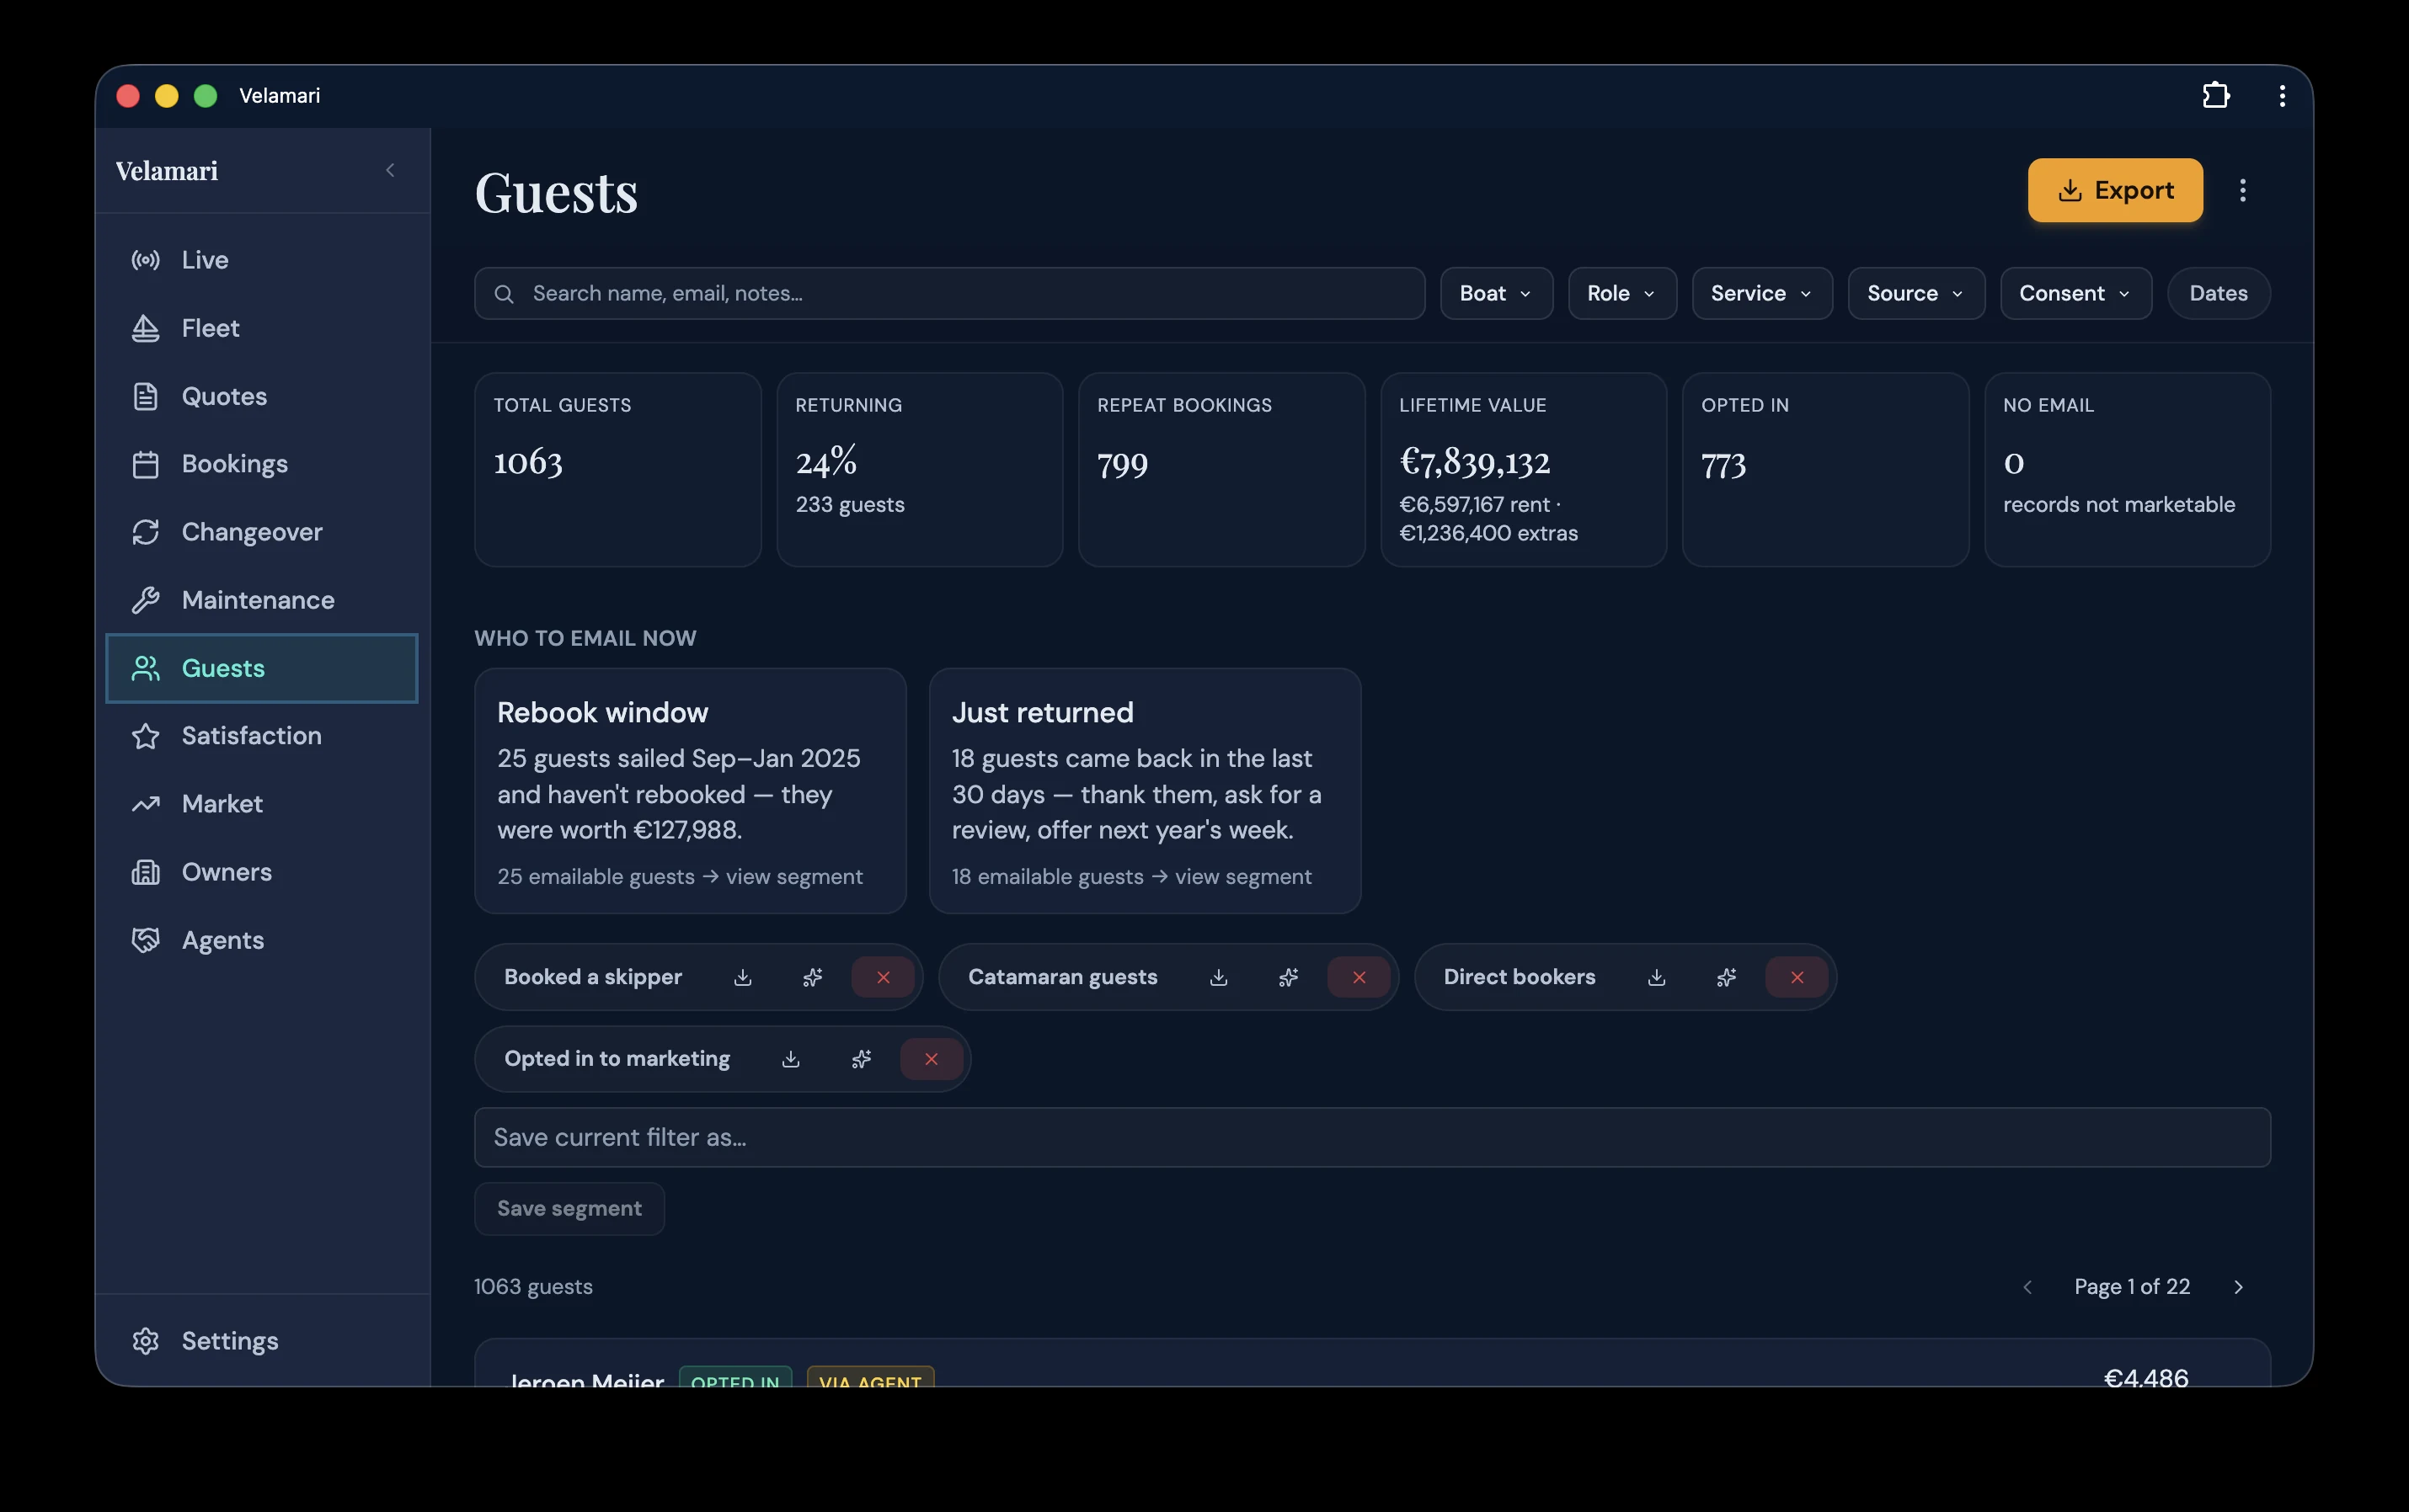
Task: Collapse the Velamari sidebar chevron
Action: point(390,170)
